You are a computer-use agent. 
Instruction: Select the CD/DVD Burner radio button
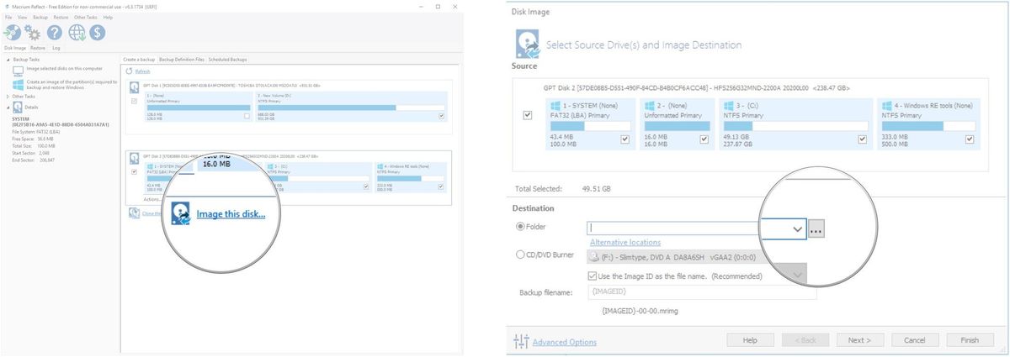point(520,255)
